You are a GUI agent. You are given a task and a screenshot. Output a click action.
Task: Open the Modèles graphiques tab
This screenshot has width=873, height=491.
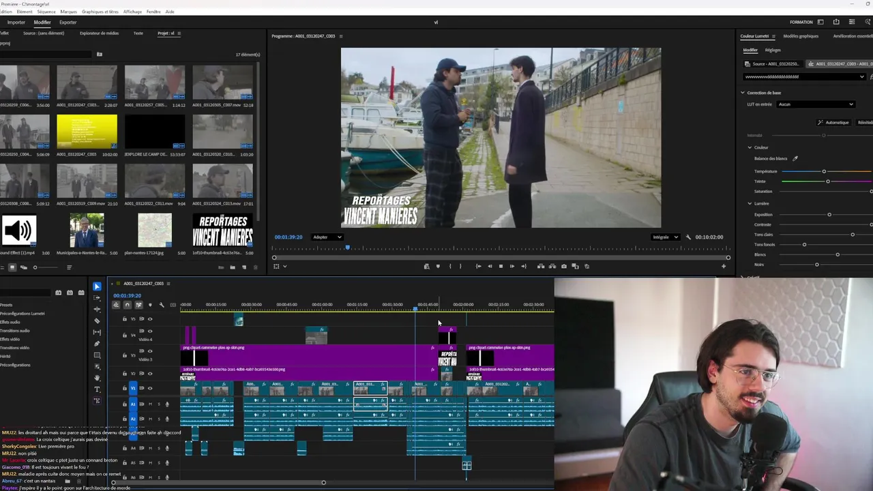click(x=801, y=36)
